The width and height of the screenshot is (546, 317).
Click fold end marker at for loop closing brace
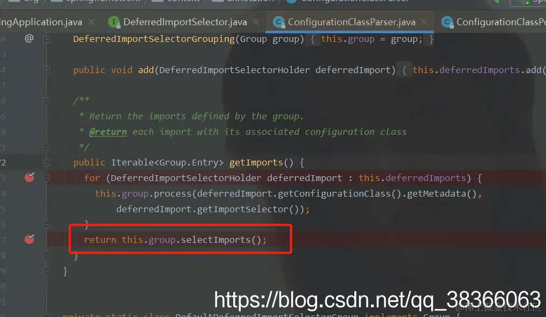46,225
